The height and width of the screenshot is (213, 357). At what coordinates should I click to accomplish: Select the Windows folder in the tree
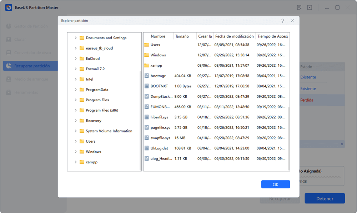(93, 152)
